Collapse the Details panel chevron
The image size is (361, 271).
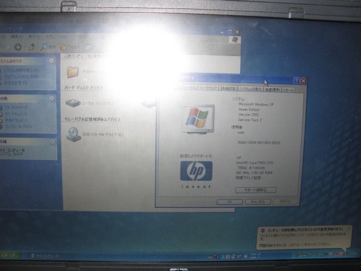(x=52, y=142)
